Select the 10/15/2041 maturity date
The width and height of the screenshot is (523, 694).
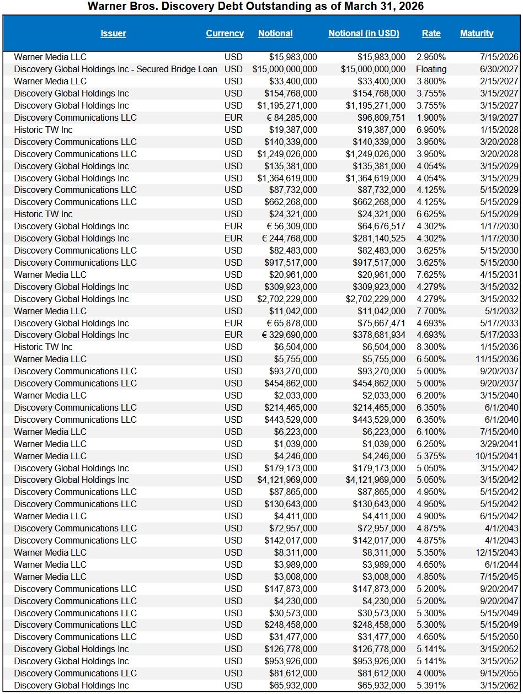coord(498,456)
